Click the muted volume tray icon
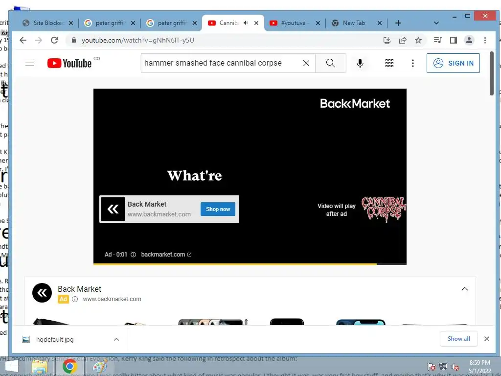Image resolution: width=501 pixels, height=376 pixels. pyautogui.click(x=455, y=367)
